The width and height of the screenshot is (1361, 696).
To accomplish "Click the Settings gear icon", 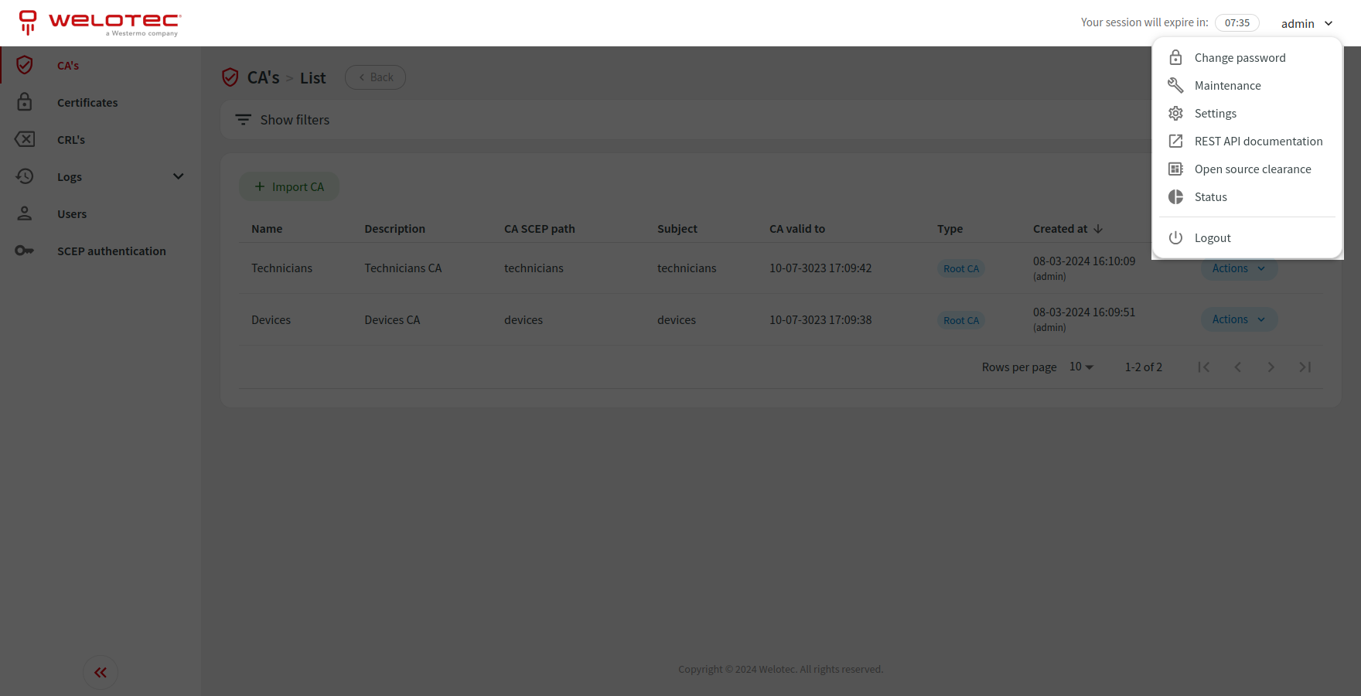I will 1175,113.
